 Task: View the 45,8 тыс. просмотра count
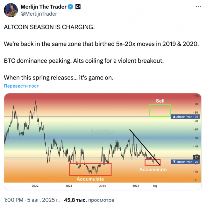click(x=89, y=200)
